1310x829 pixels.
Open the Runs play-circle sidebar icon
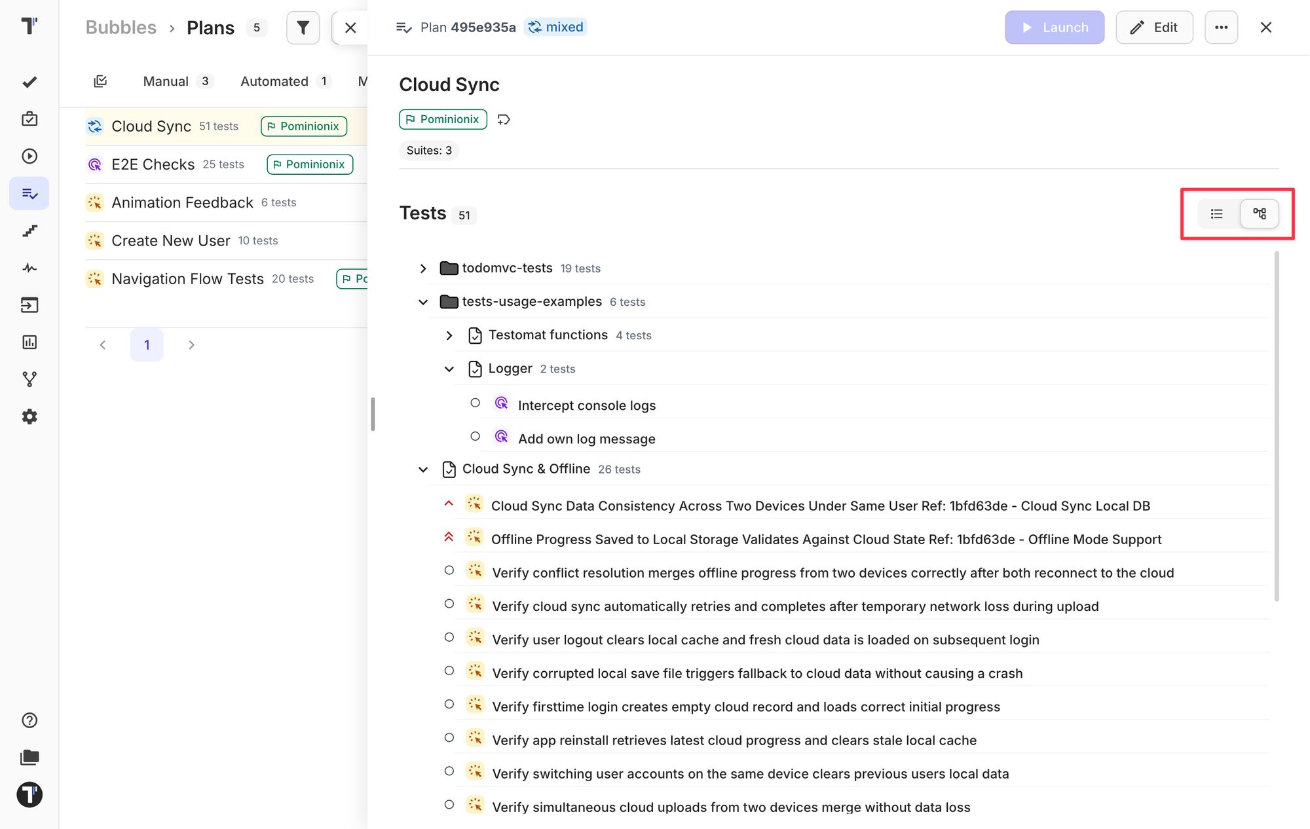point(29,156)
